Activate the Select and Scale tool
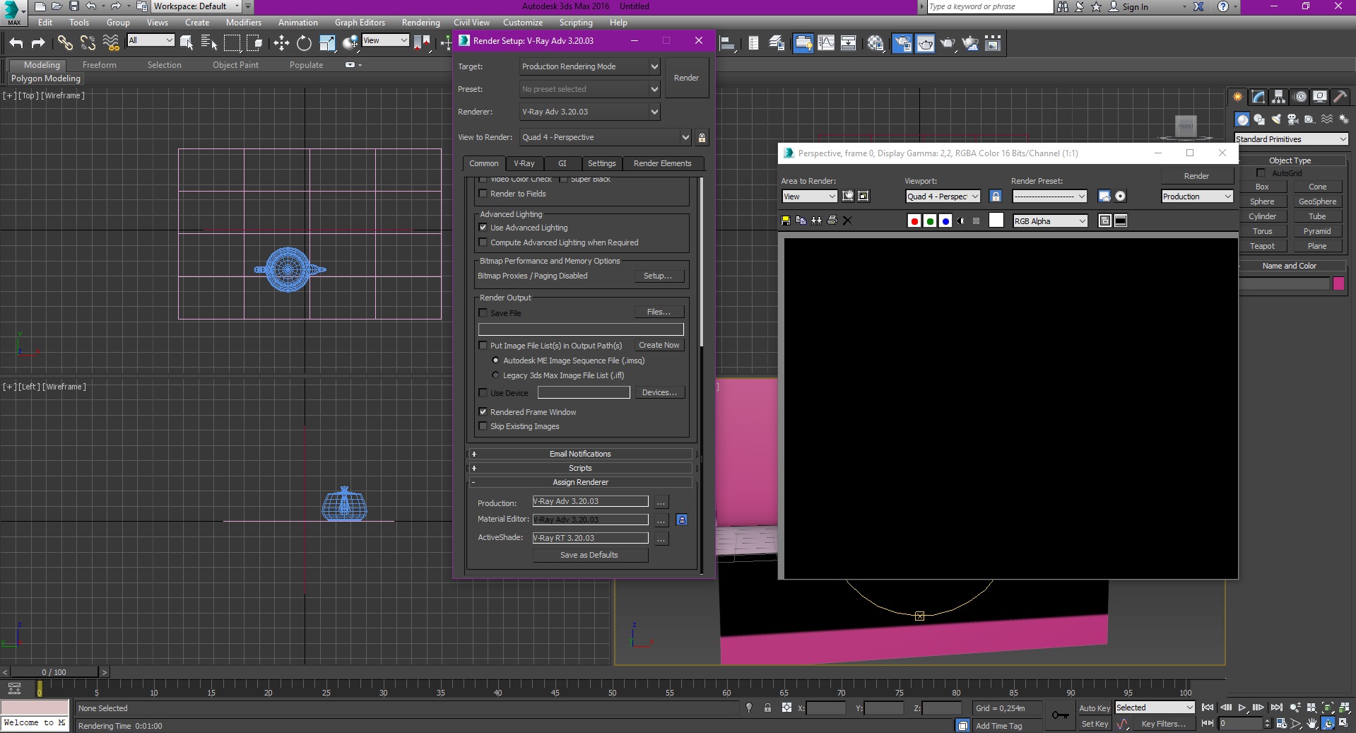The image size is (1356, 733). 326,43
